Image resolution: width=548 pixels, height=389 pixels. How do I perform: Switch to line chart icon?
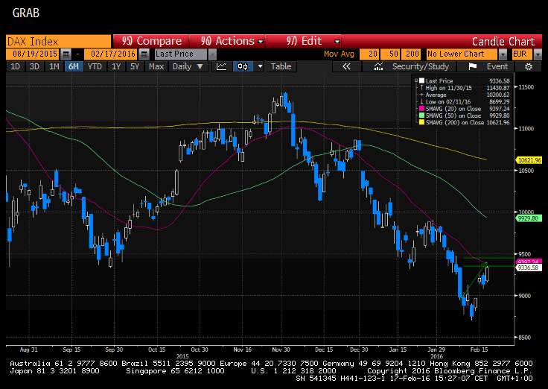pyautogui.click(x=222, y=66)
